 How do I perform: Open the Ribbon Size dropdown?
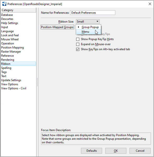coord(88,21)
